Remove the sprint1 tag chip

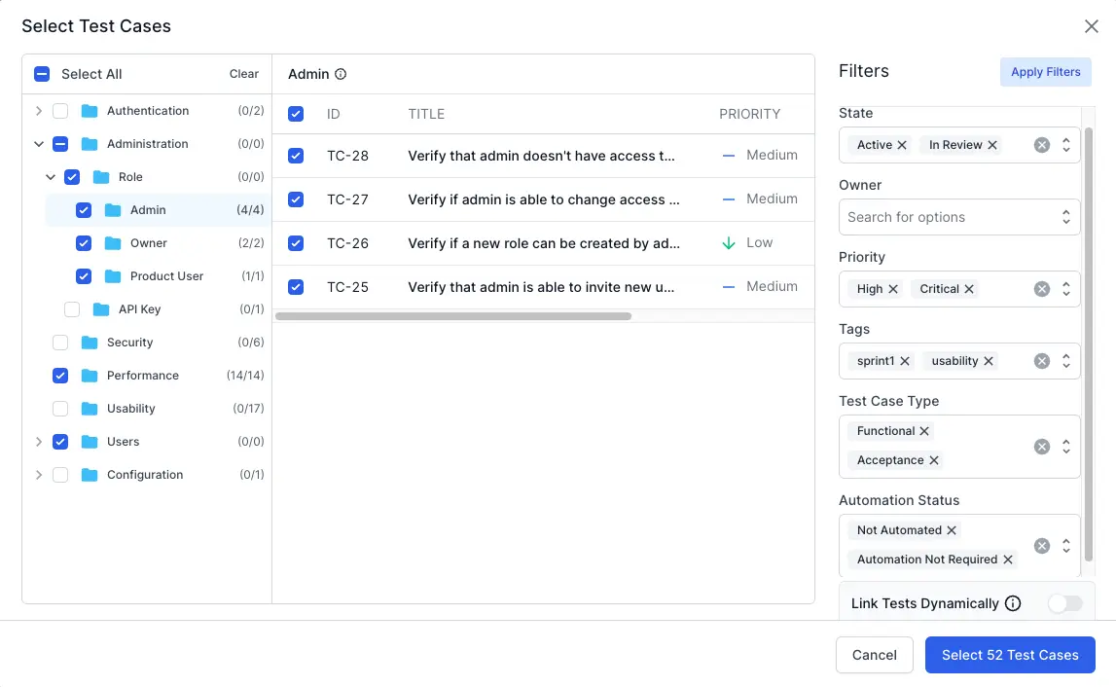905,361
